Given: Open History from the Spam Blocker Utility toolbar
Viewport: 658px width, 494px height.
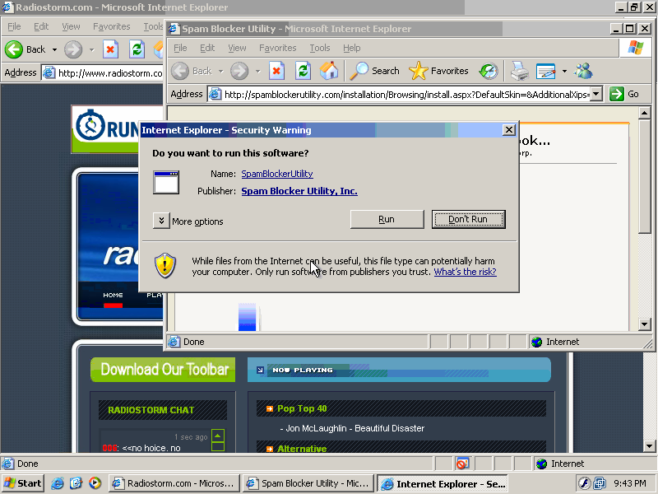Looking at the screenshot, I should tap(489, 71).
